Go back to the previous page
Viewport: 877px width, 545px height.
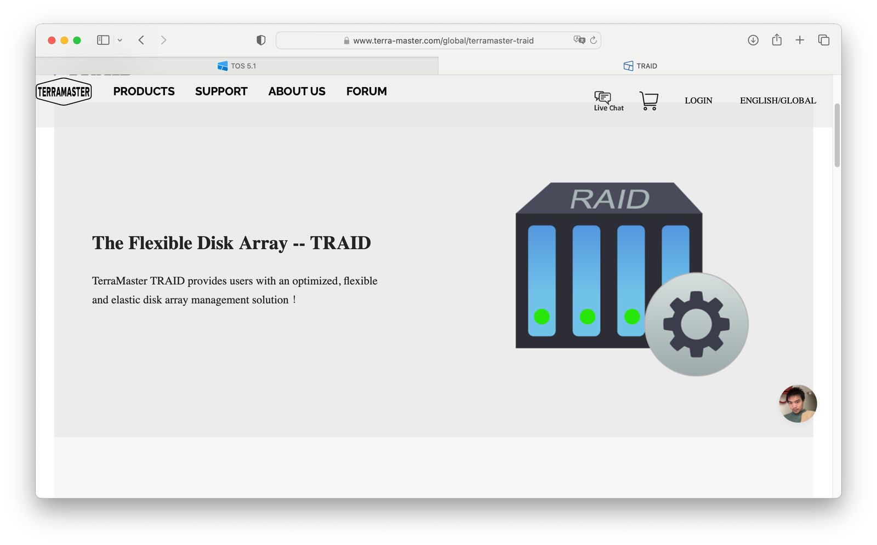(141, 40)
